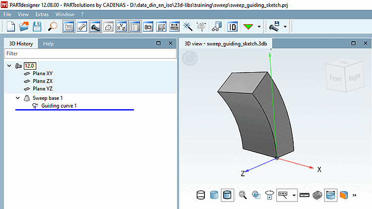This screenshot has height=209, width=372.
Task: Open a project with the folder icon
Action: (24, 27)
